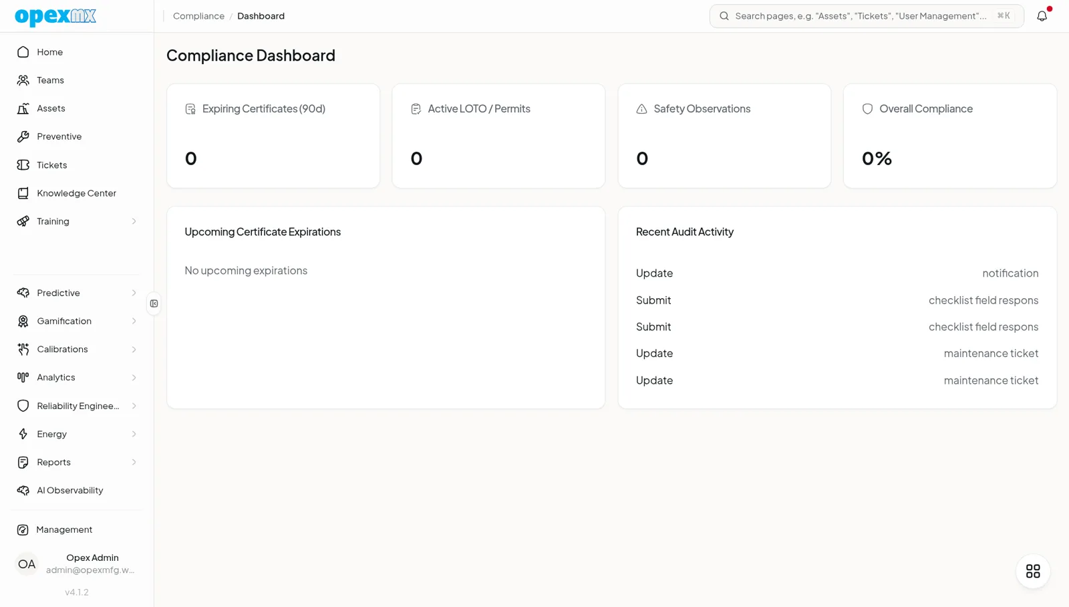Open the notifications bell
1069x607 pixels.
pos(1042,16)
